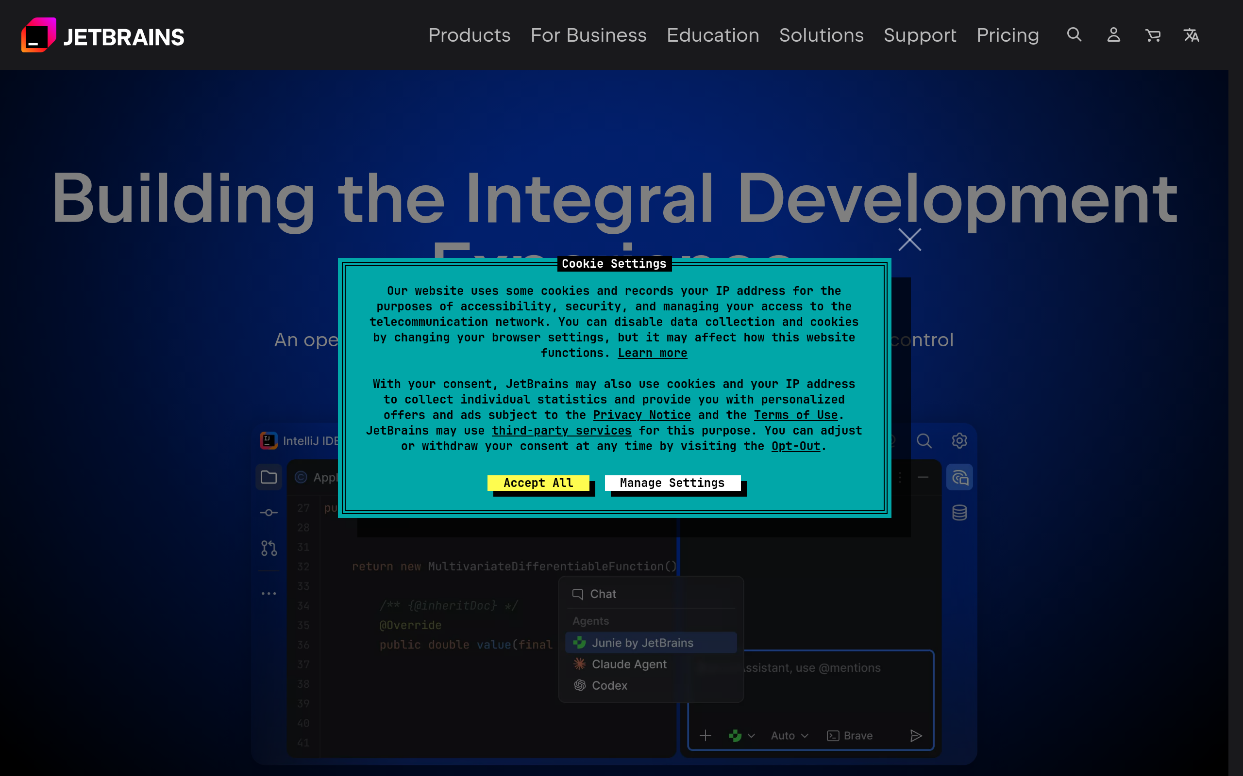Image resolution: width=1243 pixels, height=776 pixels.
Task: Click the return new MultivariateDifferentiableFunction line
Action: point(514,566)
